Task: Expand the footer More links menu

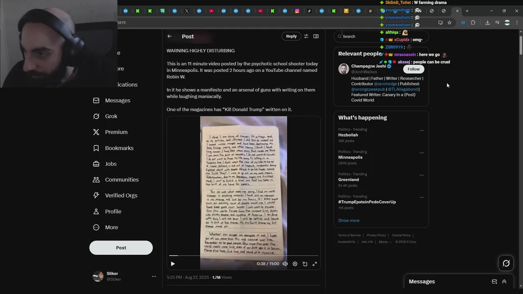Action: [385, 242]
